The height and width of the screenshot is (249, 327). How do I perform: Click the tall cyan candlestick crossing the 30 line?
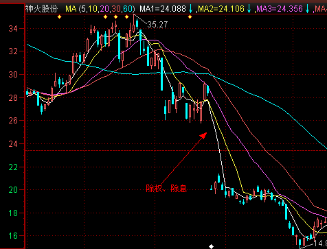(161, 74)
